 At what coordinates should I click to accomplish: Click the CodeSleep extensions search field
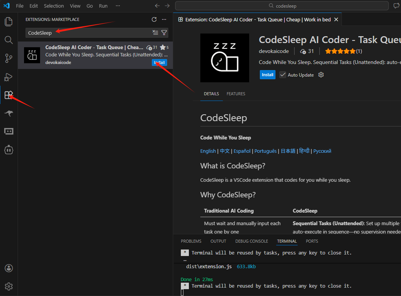coord(88,33)
